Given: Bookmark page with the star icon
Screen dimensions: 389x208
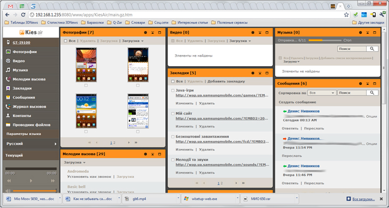Looking at the screenshot, I should pos(346,14).
